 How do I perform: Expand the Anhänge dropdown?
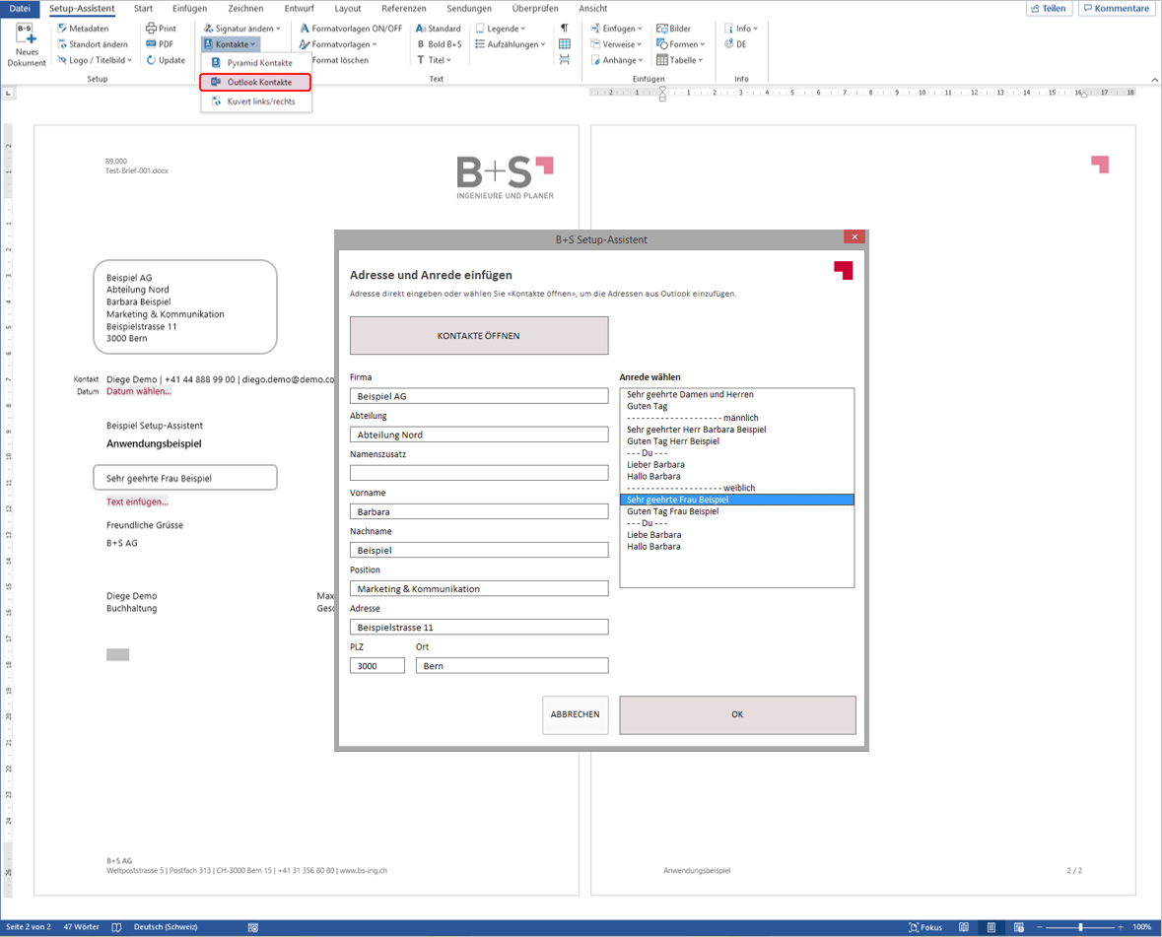[617, 60]
